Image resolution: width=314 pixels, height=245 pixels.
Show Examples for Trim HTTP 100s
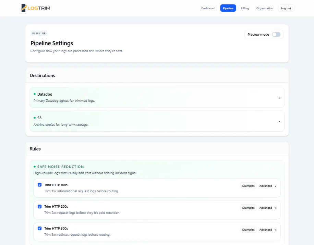248,186
